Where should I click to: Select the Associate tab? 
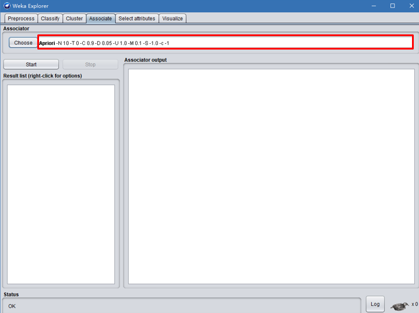100,19
